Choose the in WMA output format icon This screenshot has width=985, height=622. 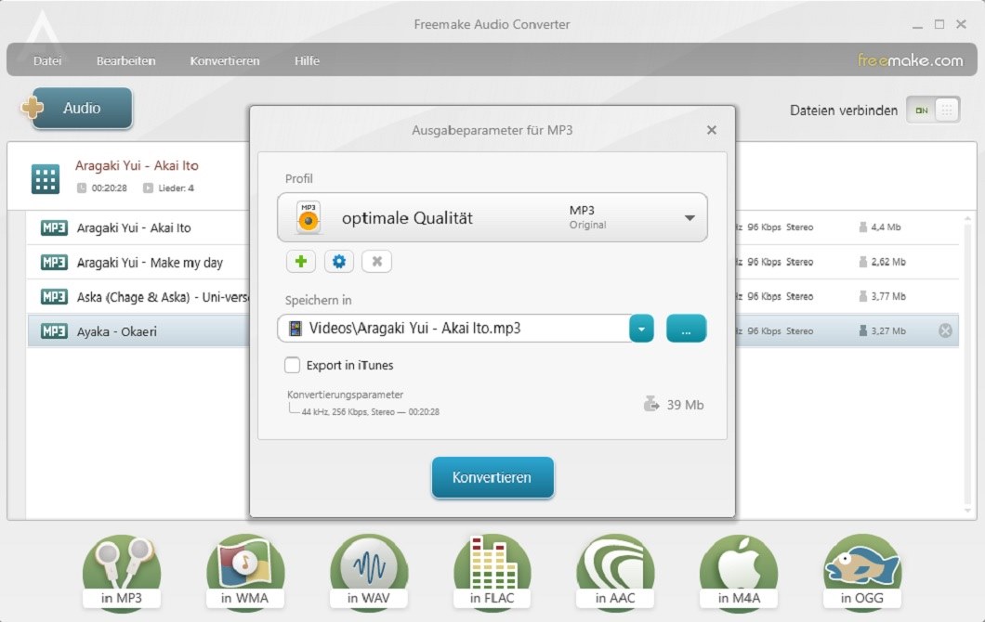click(245, 572)
